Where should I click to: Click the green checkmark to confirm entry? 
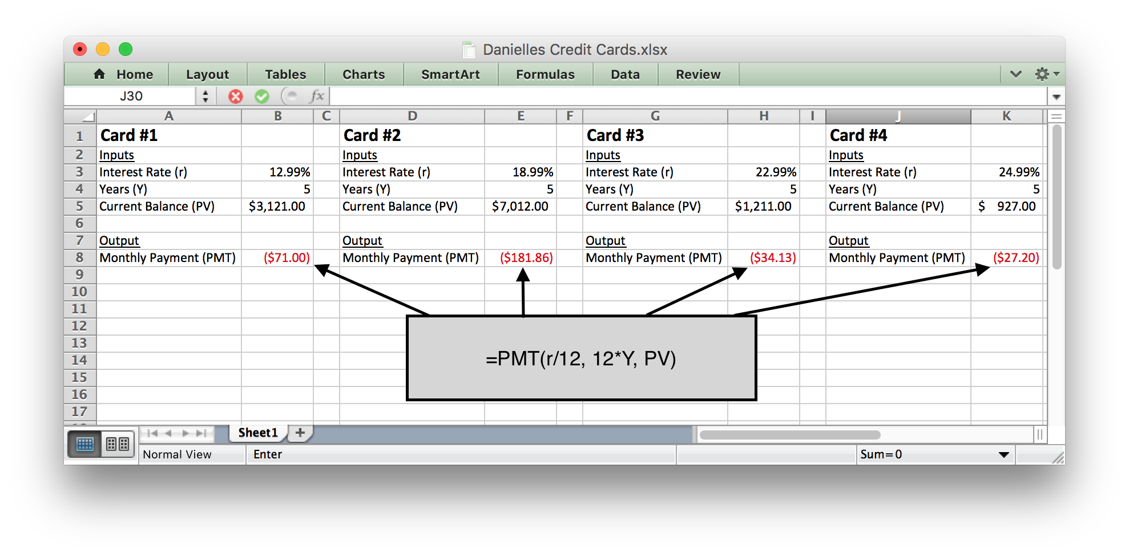coord(262,96)
